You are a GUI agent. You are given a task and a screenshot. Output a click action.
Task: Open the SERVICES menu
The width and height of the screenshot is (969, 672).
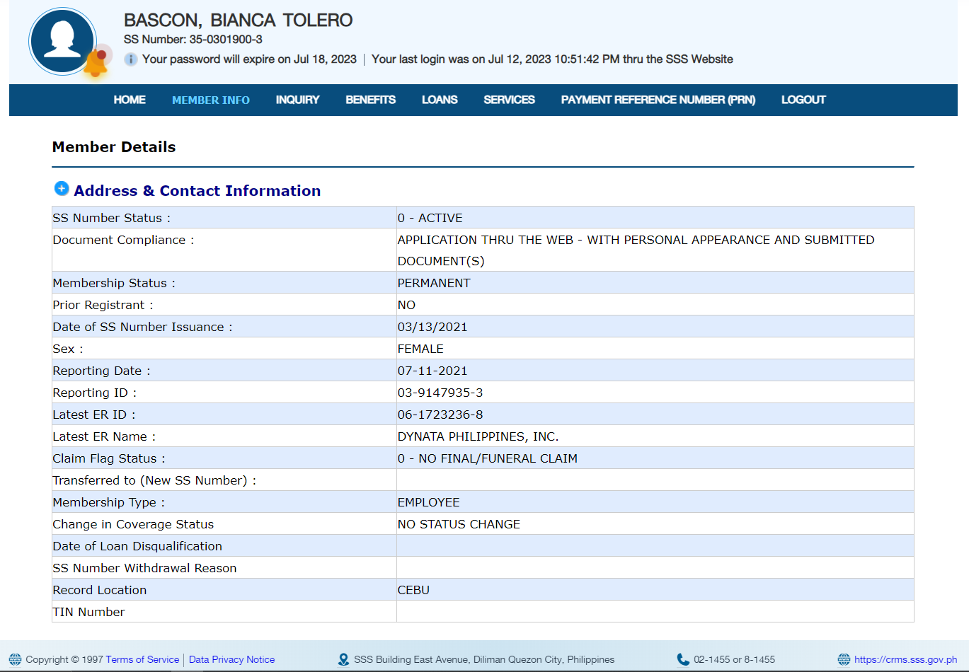pyautogui.click(x=509, y=100)
